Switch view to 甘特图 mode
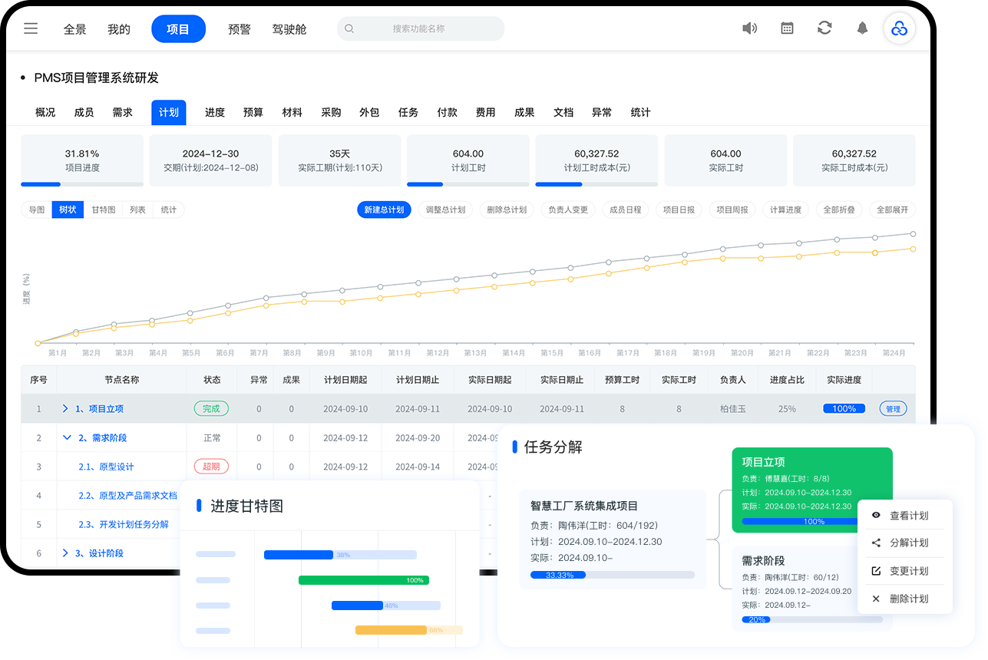 (x=104, y=210)
